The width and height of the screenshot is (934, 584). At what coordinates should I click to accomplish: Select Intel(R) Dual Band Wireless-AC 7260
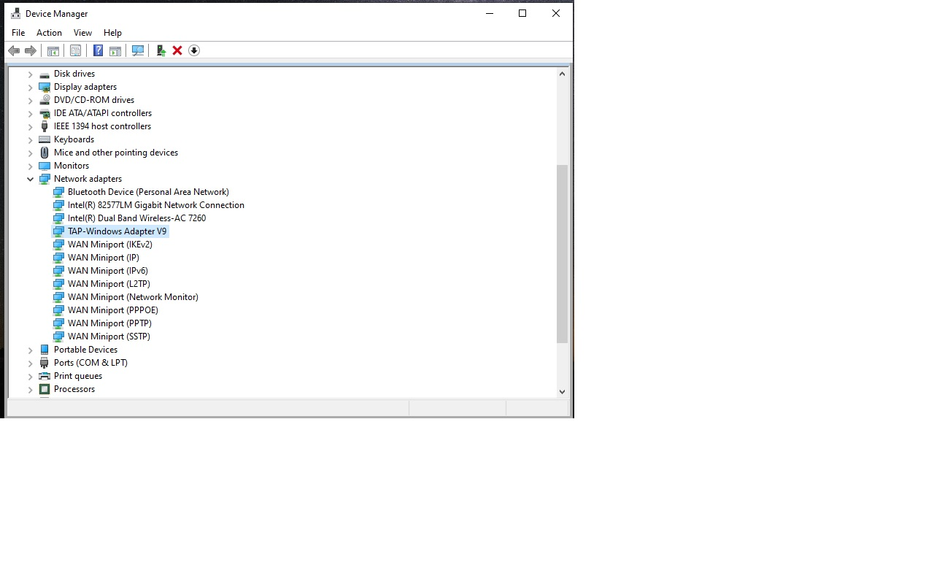pyautogui.click(x=137, y=218)
